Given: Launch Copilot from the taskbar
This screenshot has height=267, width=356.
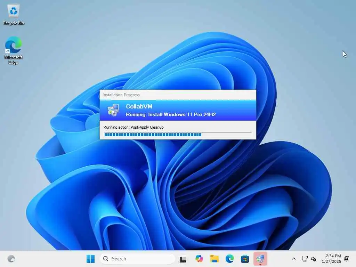Looking at the screenshot, I should (199, 259).
